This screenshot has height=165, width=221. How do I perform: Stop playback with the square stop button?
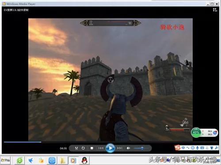pos(91,148)
